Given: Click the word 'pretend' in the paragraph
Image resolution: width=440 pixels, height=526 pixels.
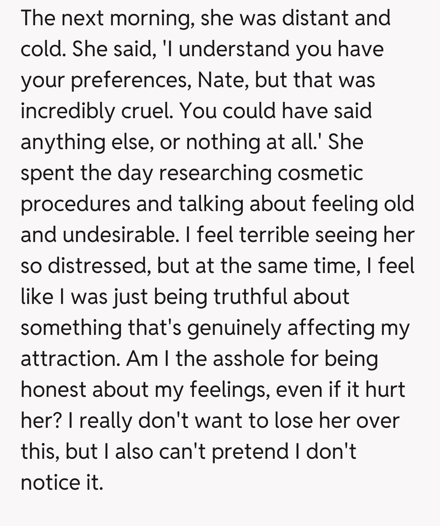Looking at the screenshot, I should tap(249, 452).
